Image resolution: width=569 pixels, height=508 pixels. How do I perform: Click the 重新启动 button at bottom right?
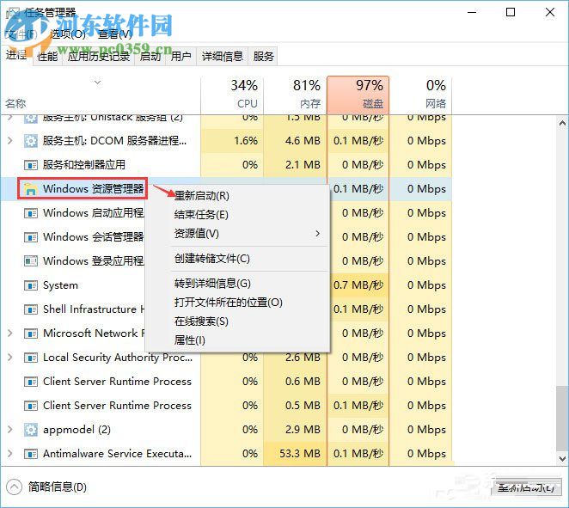(526, 487)
